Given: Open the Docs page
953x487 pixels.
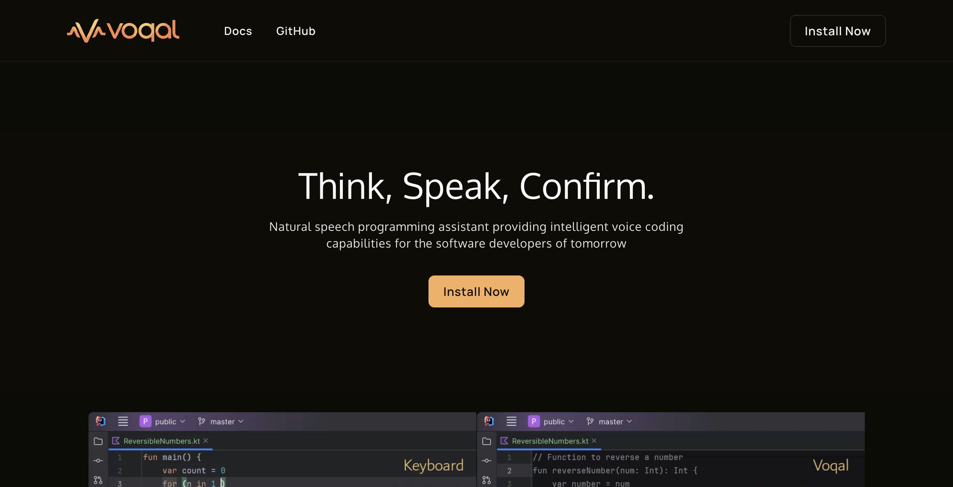Looking at the screenshot, I should [x=238, y=31].
